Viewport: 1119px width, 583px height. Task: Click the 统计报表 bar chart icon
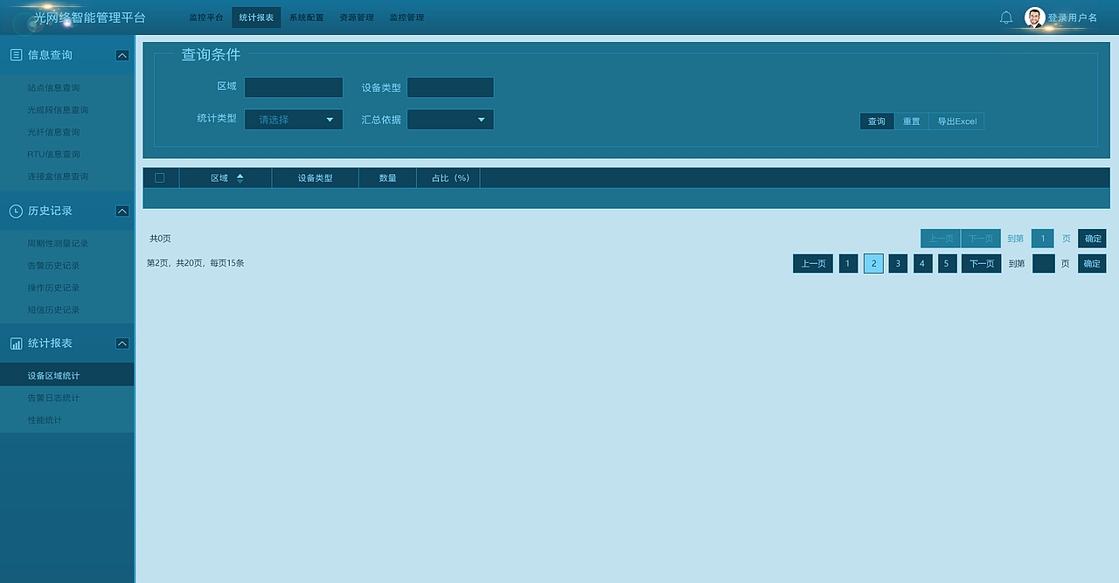[x=16, y=344]
